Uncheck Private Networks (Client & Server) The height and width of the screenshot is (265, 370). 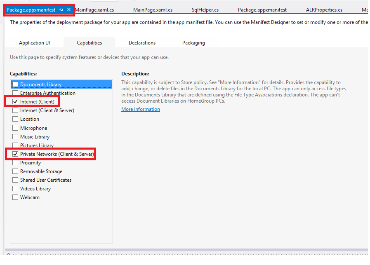[15, 154]
